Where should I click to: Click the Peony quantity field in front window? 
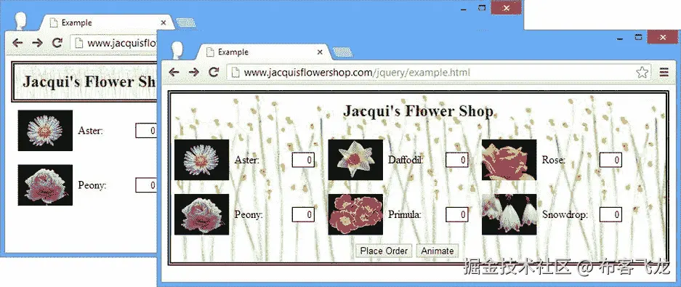pyautogui.click(x=303, y=214)
